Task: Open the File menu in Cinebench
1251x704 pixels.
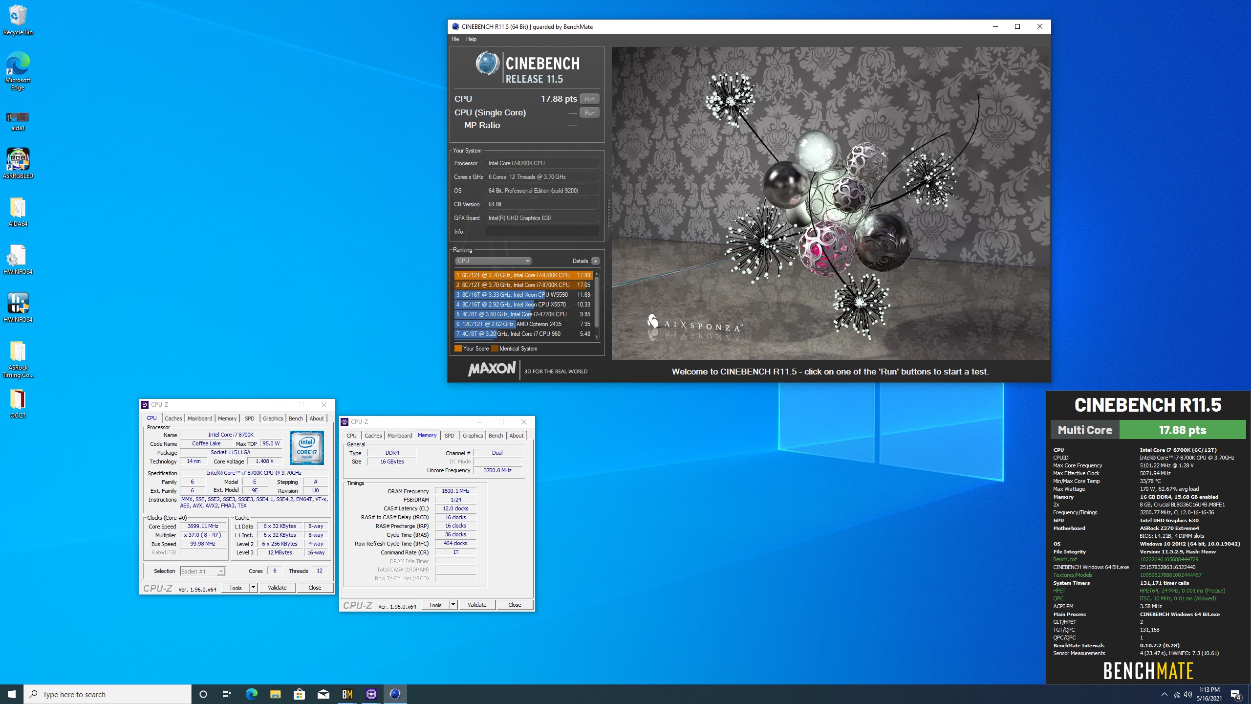Action: click(455, 39)
